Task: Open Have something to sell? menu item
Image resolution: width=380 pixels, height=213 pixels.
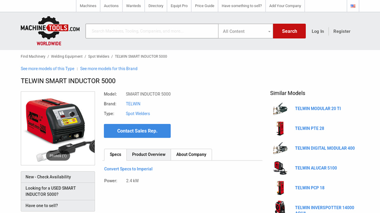Action: pos(242,6)
